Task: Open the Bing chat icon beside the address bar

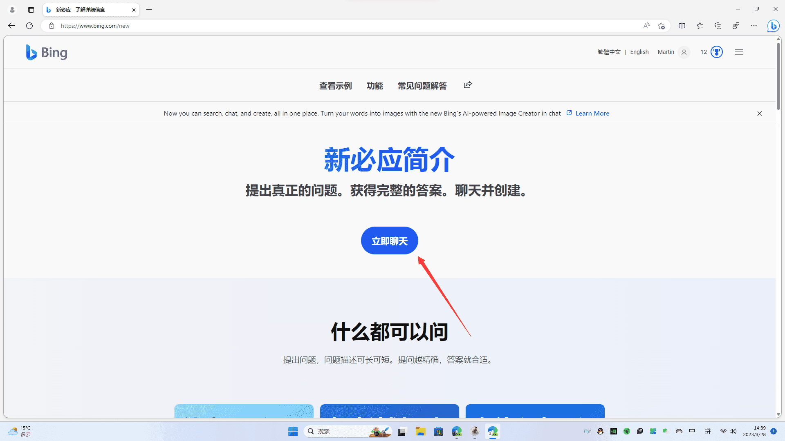Action: pos(773,26)
